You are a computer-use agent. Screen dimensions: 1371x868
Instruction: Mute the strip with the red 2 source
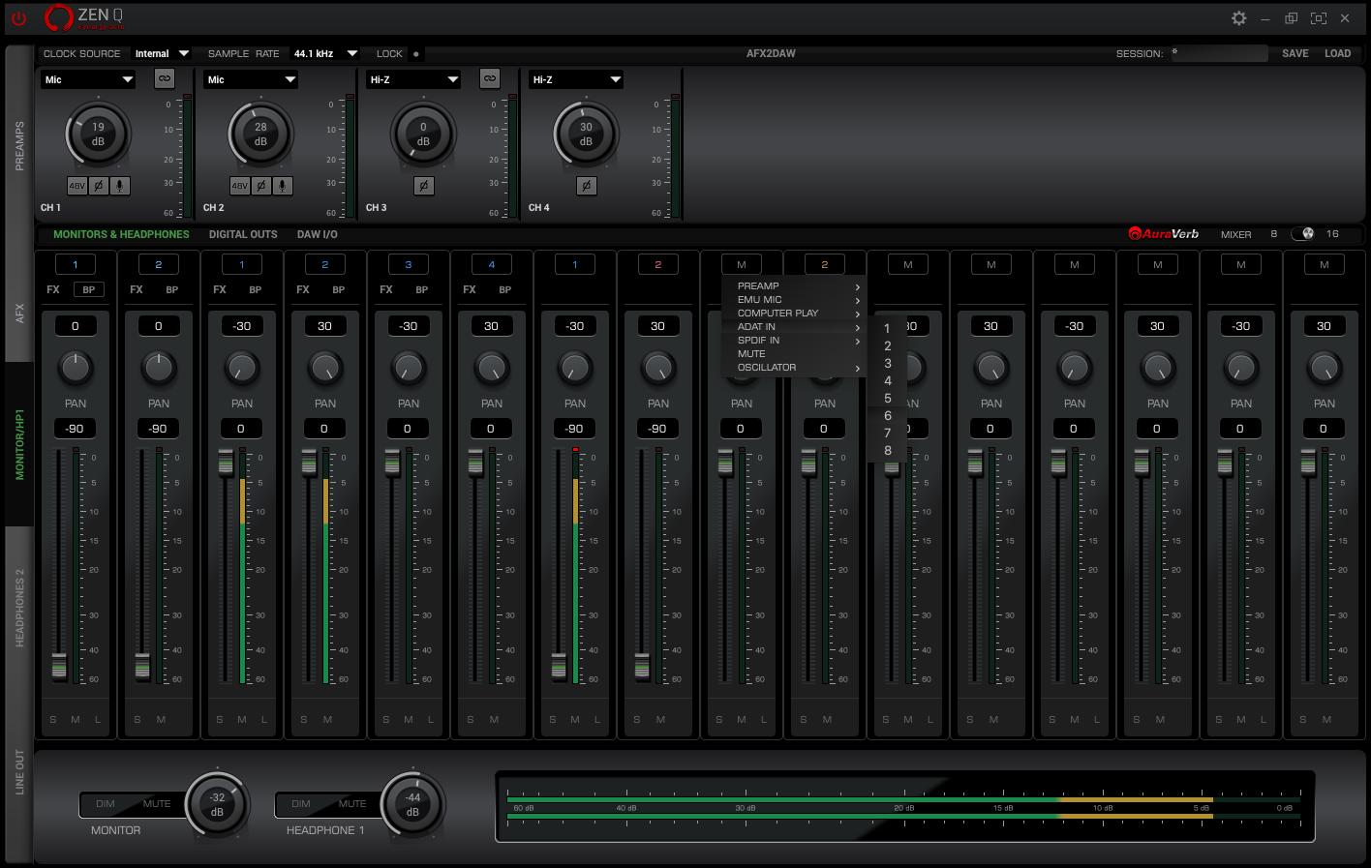click(x=660, y=720)
